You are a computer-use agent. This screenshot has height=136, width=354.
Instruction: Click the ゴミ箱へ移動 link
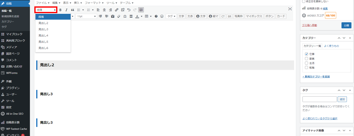[x=310, y=25]
